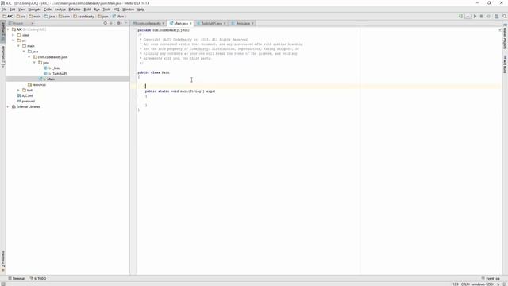This screenshot has height=286, width=508.
Task: Collapse the com.codebeasty.json package node
Action: 29,57
